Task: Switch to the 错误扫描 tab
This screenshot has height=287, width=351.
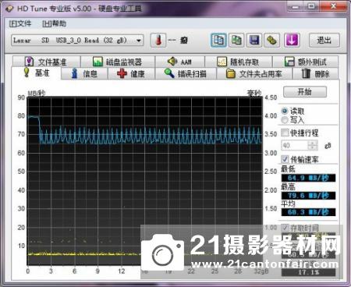Action: [x=186, y=74]
